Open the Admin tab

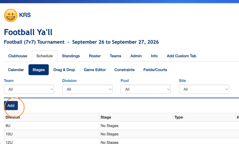pos(136,56)
